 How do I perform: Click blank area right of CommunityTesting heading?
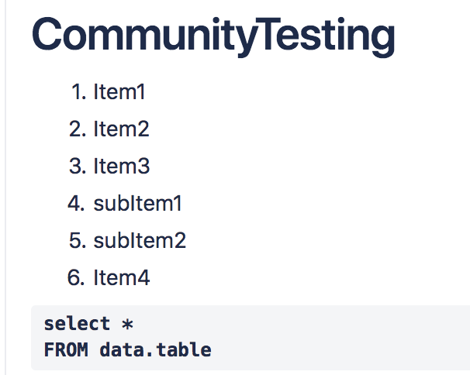434,36
